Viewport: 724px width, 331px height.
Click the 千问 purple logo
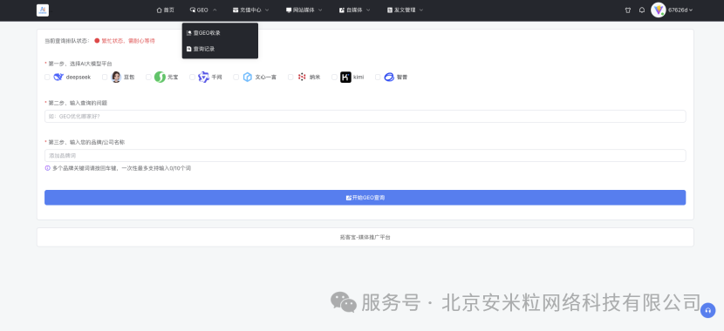[x=203, y=77]
